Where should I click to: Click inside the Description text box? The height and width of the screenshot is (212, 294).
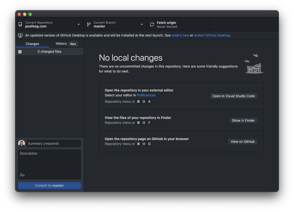click(x=49, y=162)
